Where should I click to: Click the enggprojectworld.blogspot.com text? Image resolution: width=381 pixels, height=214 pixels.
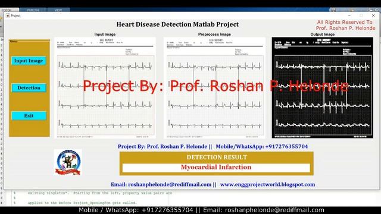tap(267, 184)
